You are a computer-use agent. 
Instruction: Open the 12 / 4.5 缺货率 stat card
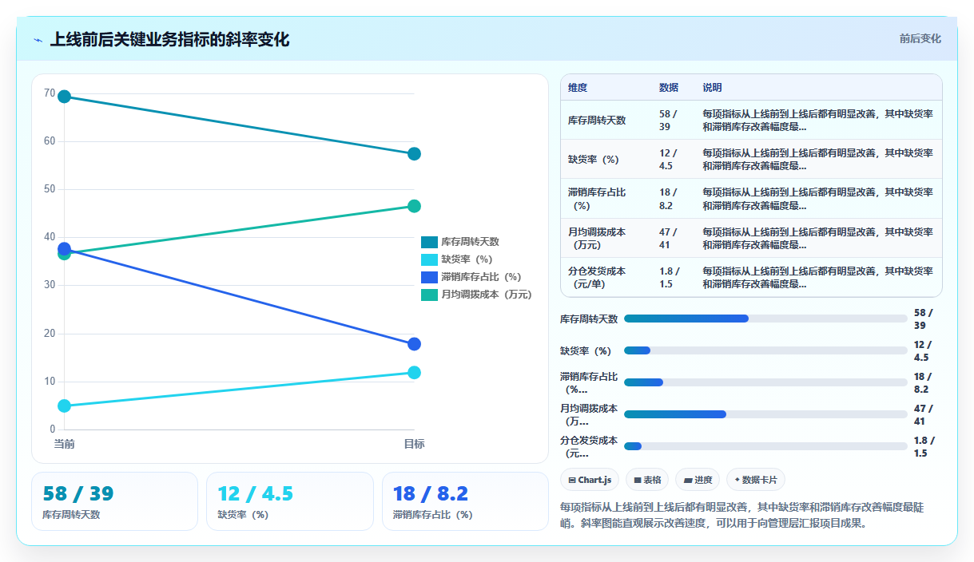point(290,501)
